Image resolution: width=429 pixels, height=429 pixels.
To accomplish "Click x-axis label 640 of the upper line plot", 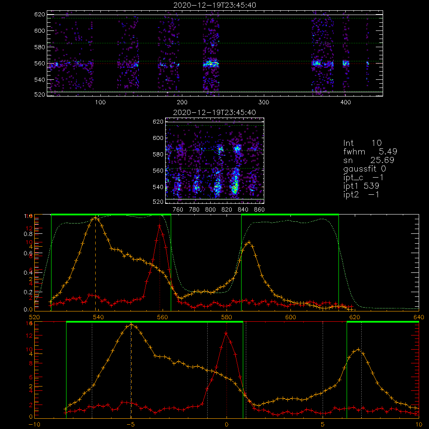I will tap(419, 317).
